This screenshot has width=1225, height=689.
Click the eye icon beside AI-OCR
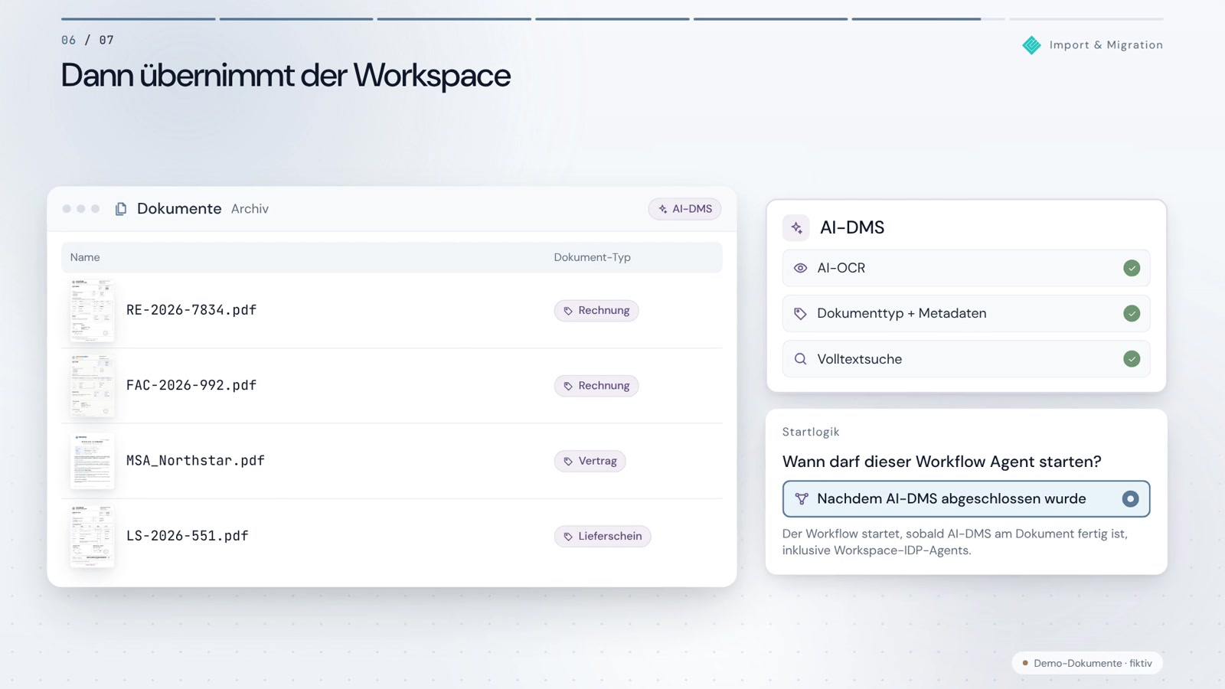800,268
